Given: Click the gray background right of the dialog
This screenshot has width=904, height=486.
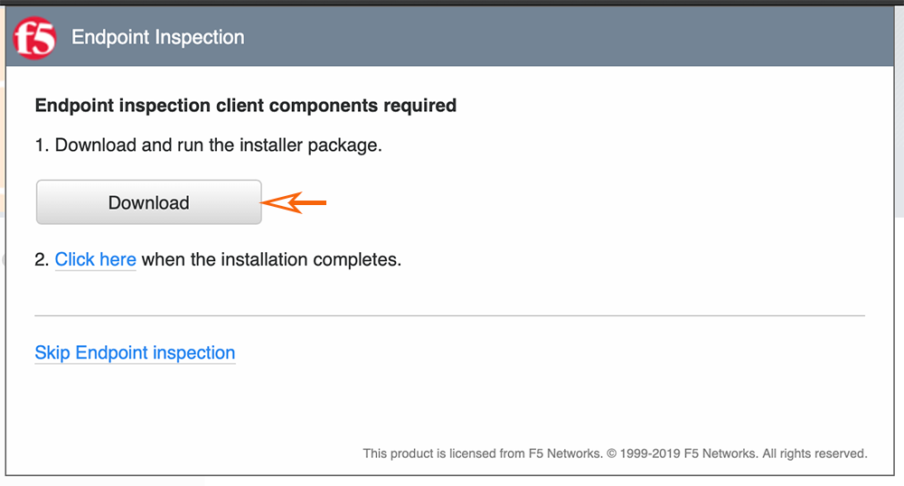Looking at the screenshot, I should coord(899,181).
